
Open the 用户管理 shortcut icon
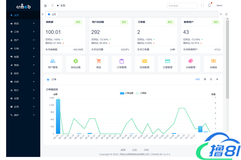pos(53,61)
